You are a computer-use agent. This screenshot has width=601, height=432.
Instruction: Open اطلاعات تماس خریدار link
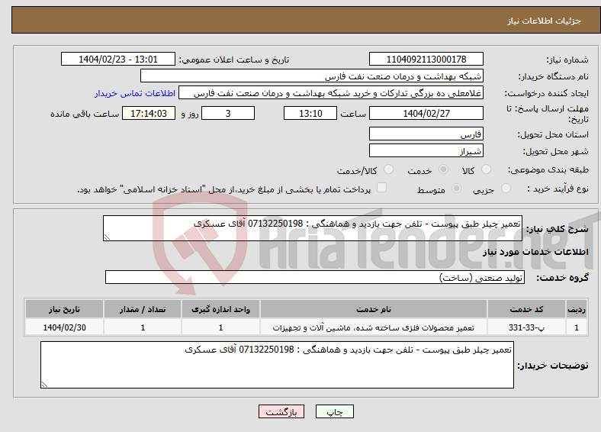click(x=135, y=93)
